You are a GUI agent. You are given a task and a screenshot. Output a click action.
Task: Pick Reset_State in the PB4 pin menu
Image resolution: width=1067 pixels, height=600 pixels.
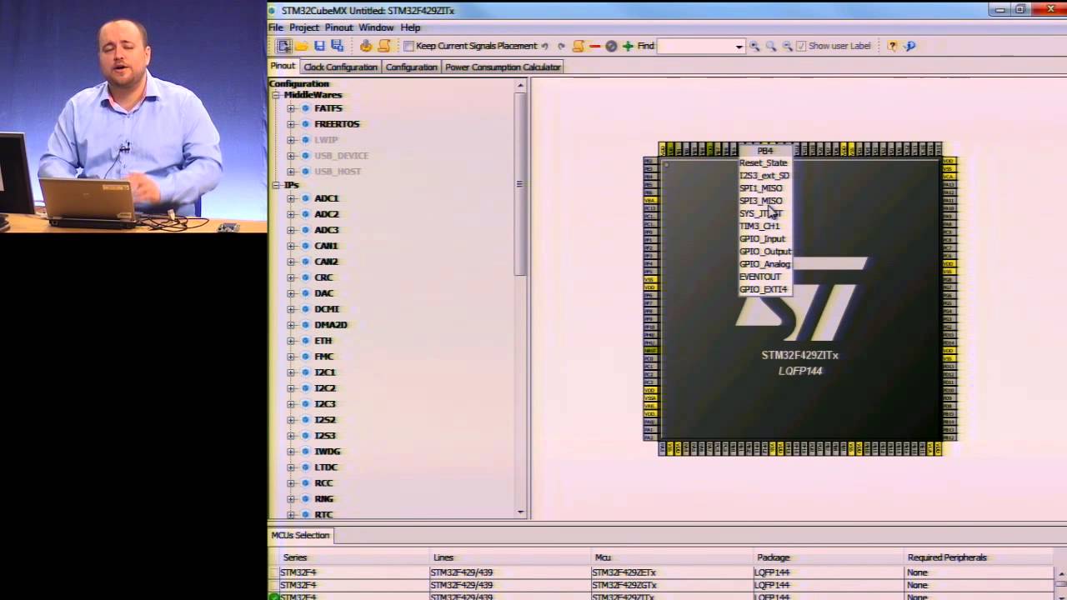tap(763, 163)
